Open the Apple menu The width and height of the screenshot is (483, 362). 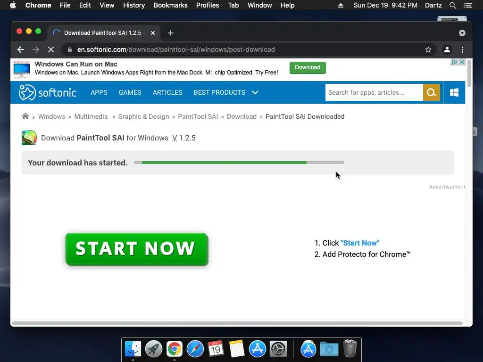tap(13, 5)
